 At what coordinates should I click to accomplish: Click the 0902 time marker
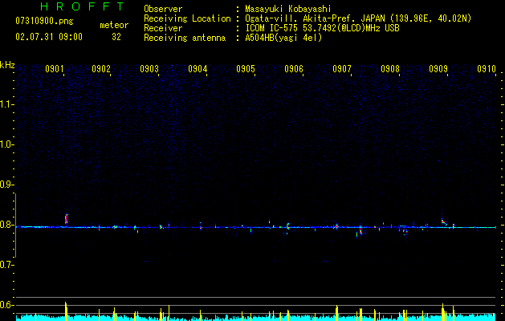tap(101, 69)
